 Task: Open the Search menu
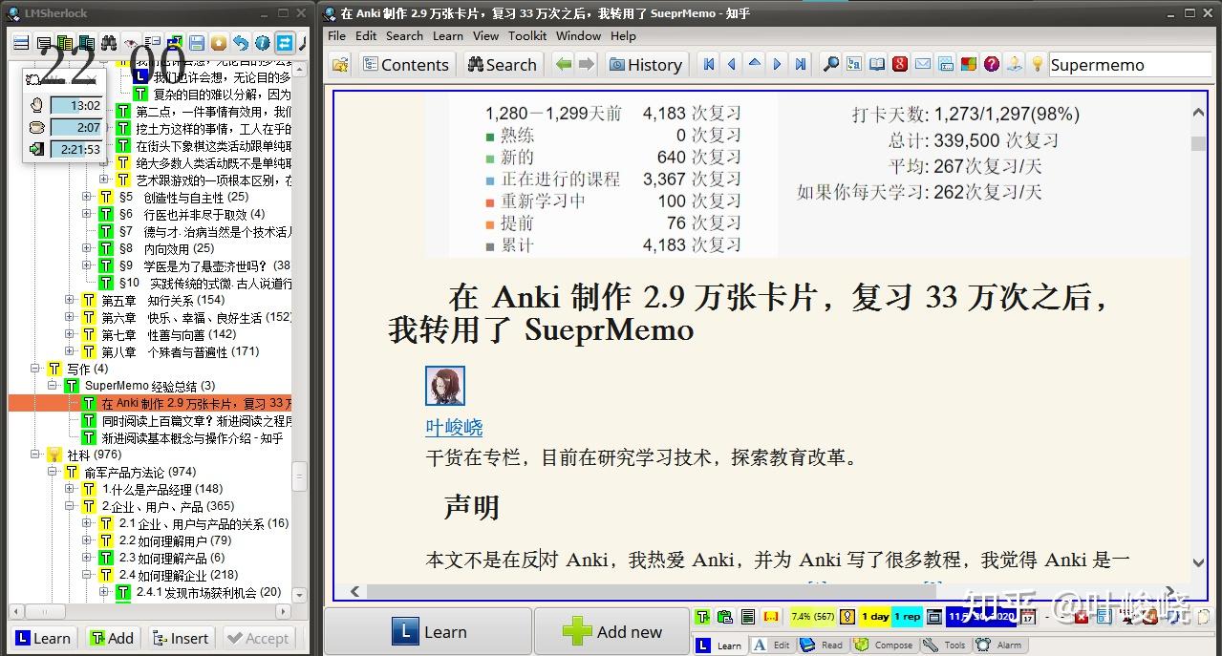404,35
